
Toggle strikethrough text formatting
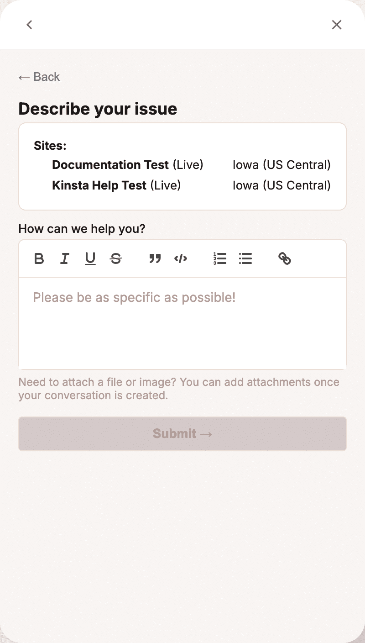[116, 259]
